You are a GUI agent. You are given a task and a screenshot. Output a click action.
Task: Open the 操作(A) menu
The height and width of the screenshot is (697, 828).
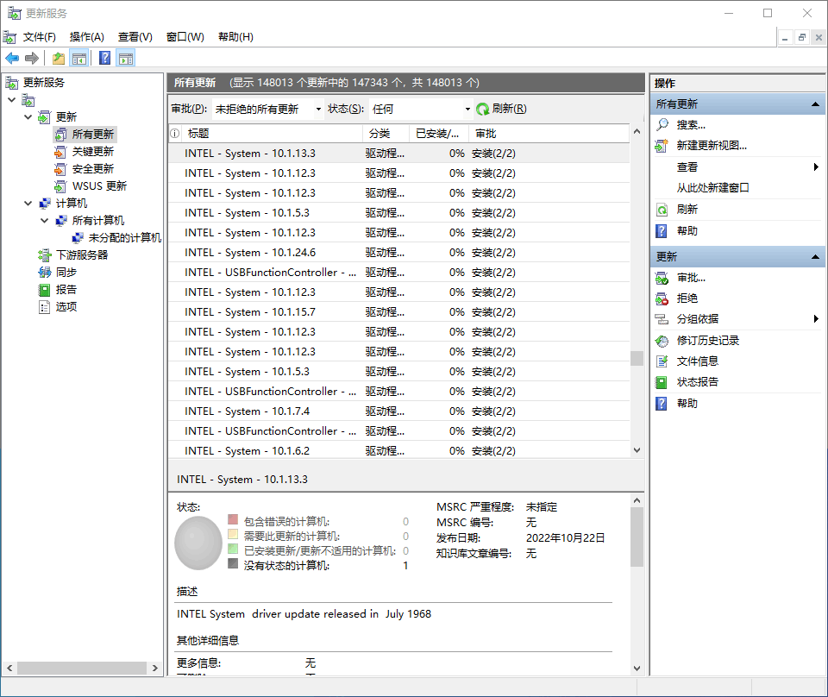(x=86, y=37)
